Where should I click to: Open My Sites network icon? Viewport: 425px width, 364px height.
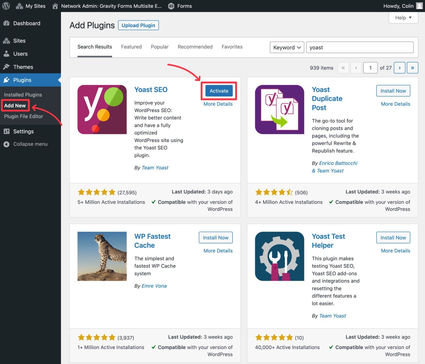(19, 6)
